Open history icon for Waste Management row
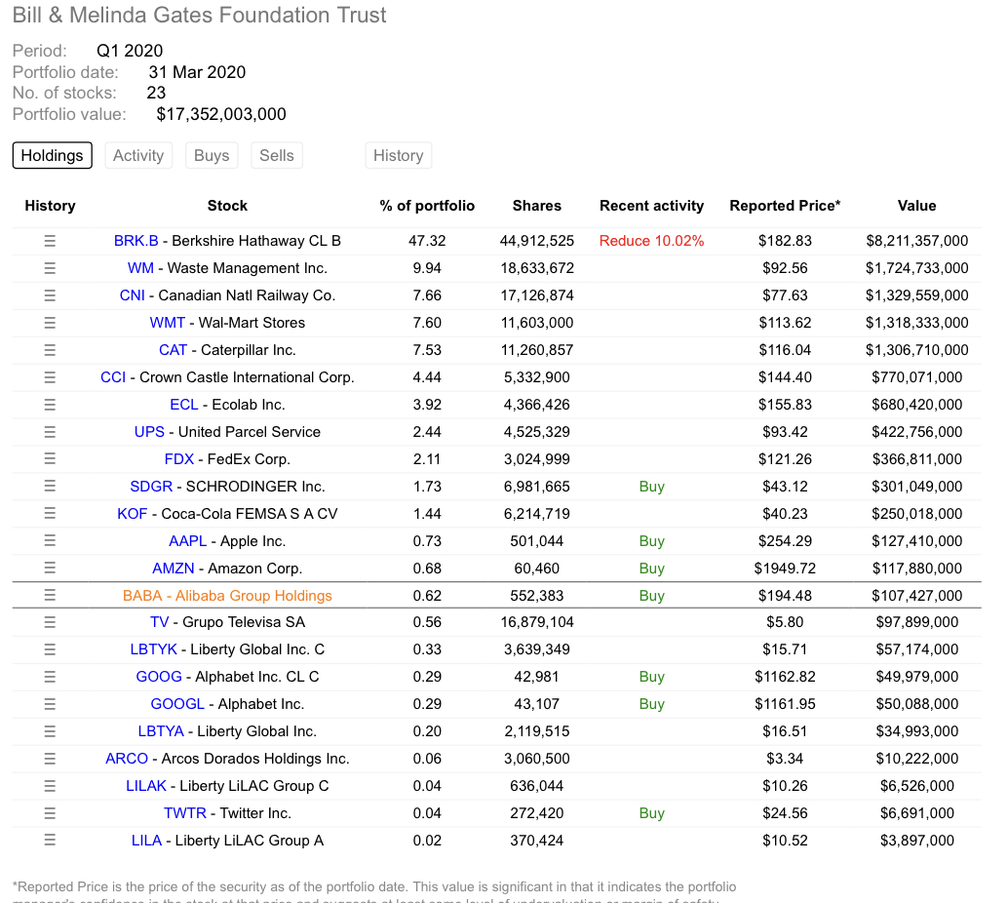 (x=50, y=268)
